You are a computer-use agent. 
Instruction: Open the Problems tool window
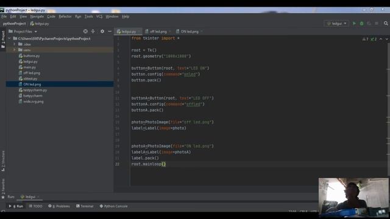(x=59, y=206)
